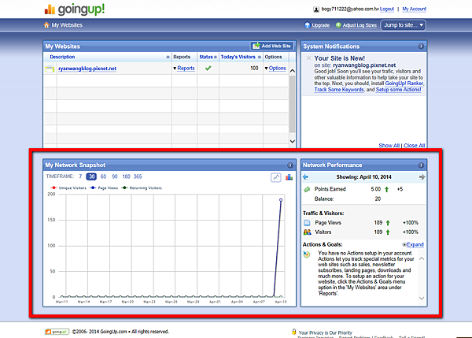Screen dimensions: 472x338
Task: Click Track Some Keywords link
Action: (339, 90)
